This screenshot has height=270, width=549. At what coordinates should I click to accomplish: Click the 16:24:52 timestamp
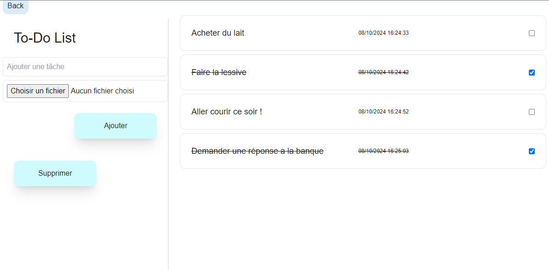pyautogui.click(x=383, y=112)
